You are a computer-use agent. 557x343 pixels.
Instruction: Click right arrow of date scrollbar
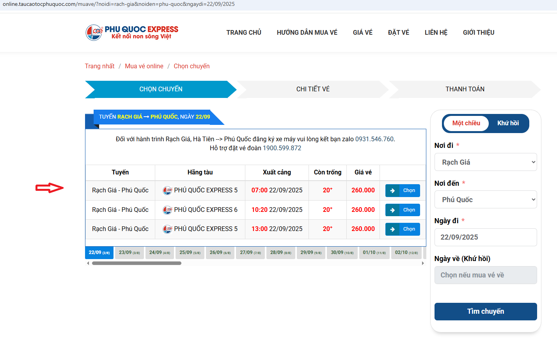click(423, 263)
